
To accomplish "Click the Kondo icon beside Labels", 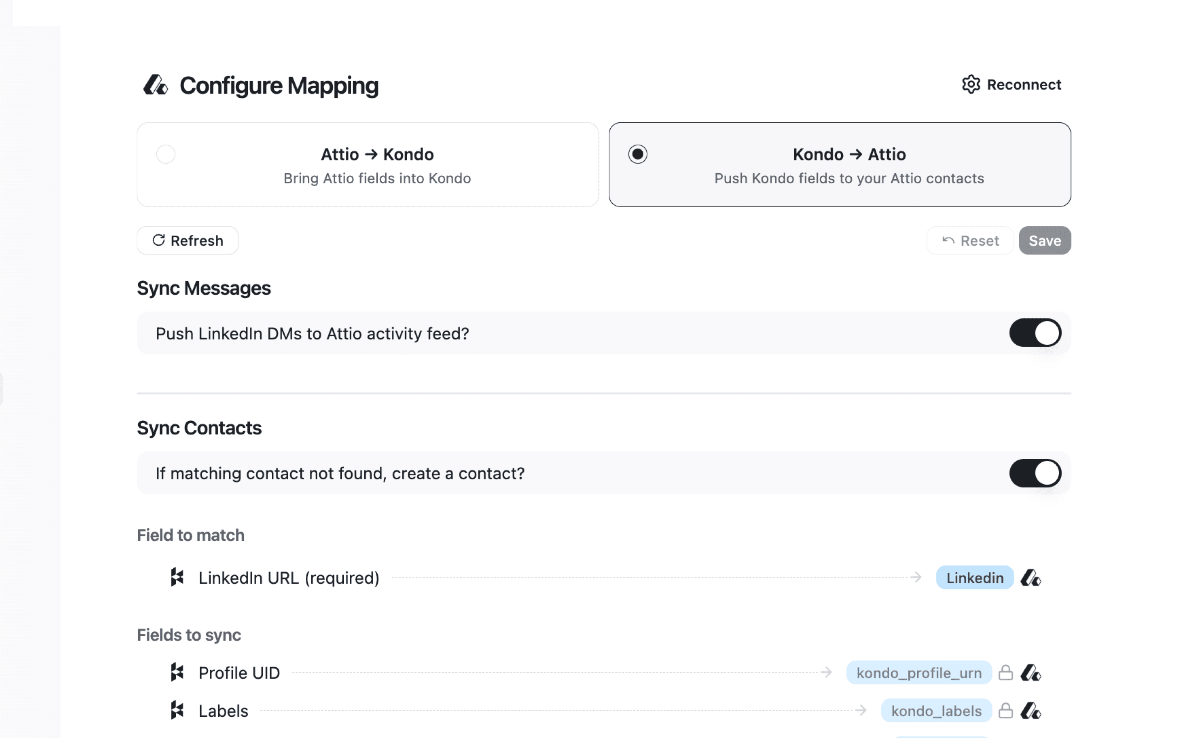I will coord(177,711).
